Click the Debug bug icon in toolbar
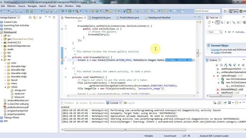Image resolution: width=246 pixels, height=138 pixels. pyautogui.click(x=63, y=11)
